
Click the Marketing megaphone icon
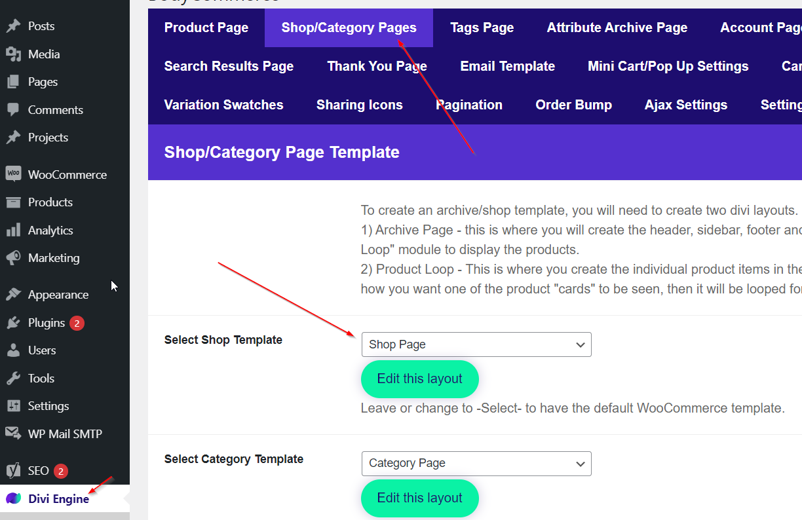point(13,258)
